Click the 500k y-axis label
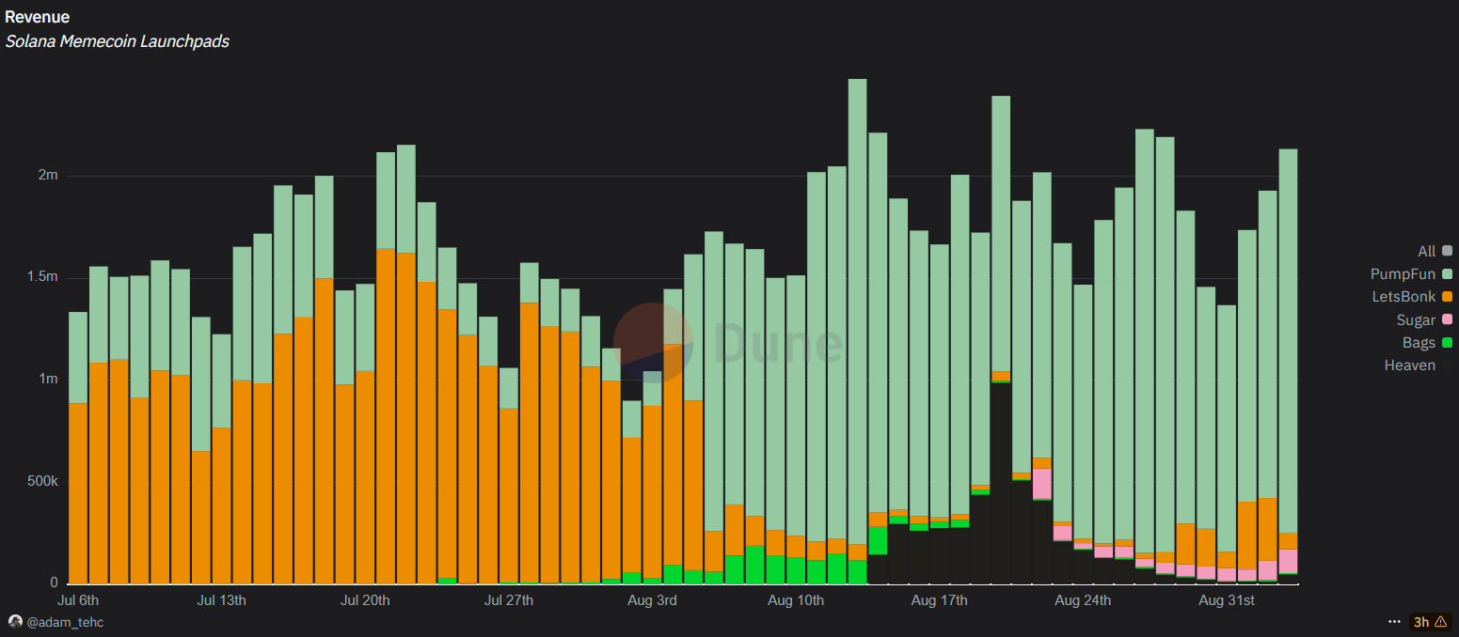 [x=43, y=481]
